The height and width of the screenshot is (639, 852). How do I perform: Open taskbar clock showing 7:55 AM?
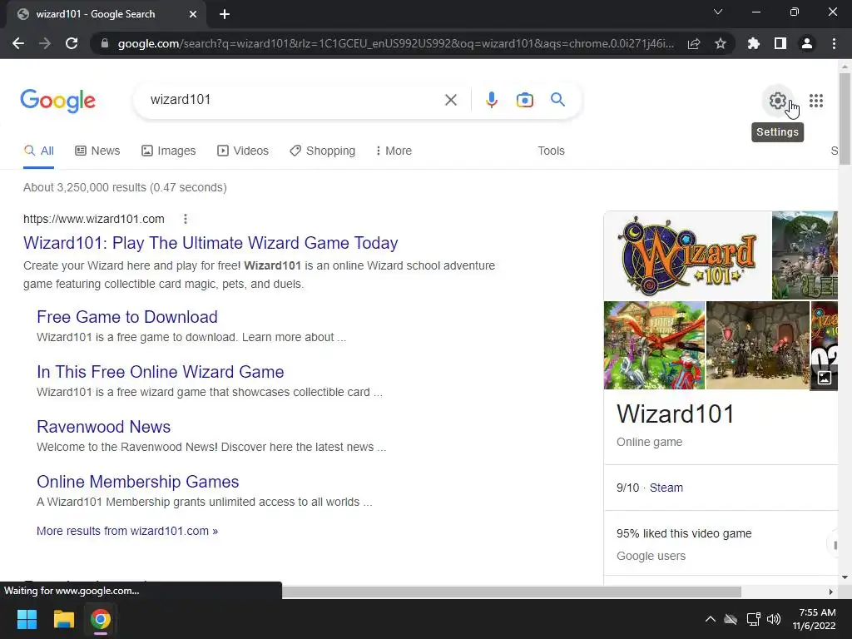pyautogui.click(x=814, y=619)
